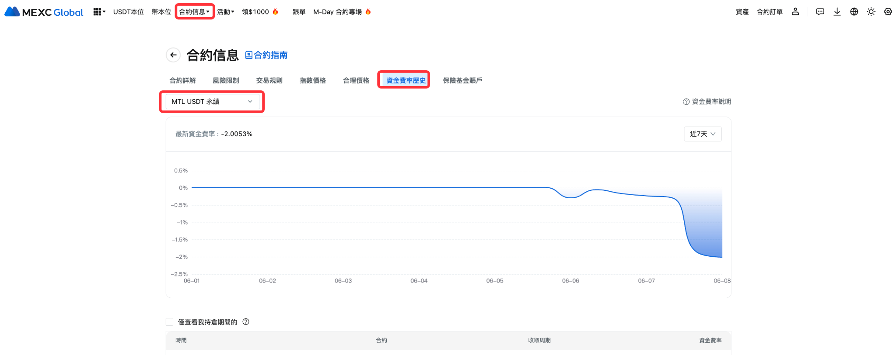The image size is (896, 355).
Task: Click the download icon in header
Action: pyautogui.click(x=837, y=12)
